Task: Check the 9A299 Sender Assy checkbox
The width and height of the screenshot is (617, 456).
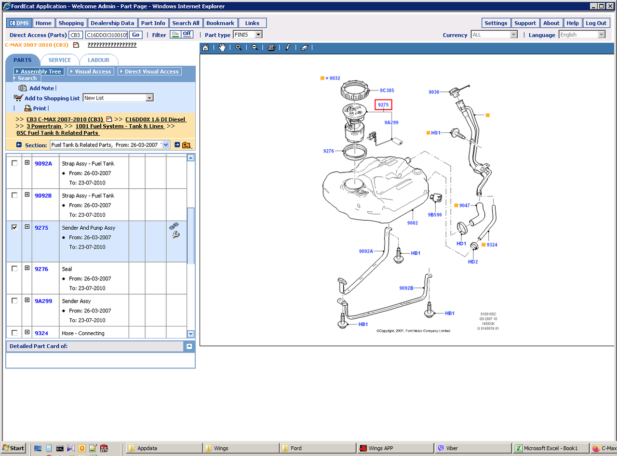Action: (x=14, y=300)
